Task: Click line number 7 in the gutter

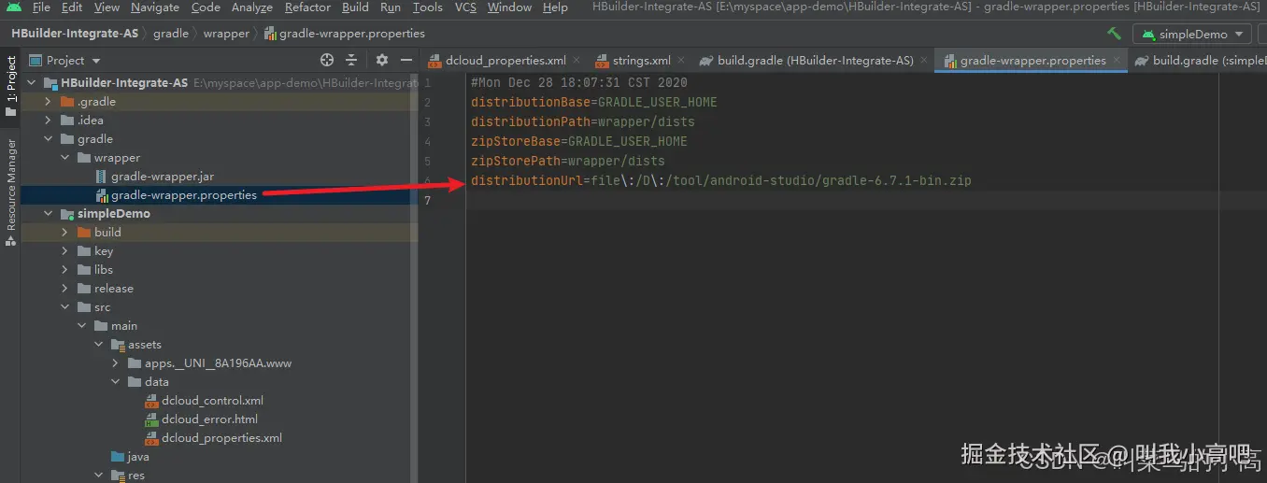Action: [x=427, y=201]
